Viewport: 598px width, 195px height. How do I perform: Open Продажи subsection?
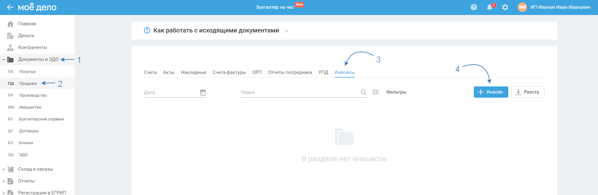[x=28, y=84]
